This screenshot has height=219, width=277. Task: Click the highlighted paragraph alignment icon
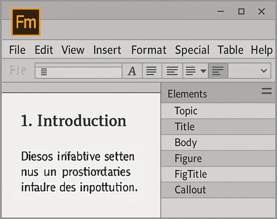[x=218, y=70]
